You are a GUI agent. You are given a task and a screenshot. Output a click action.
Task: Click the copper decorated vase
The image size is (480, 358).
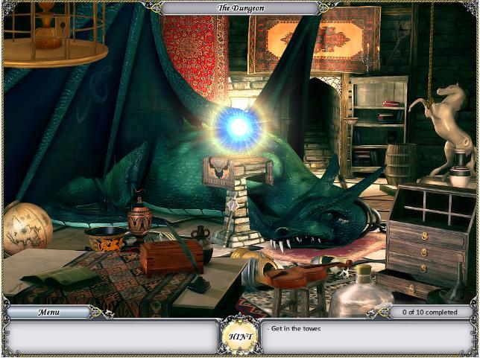tap(139, 216)
